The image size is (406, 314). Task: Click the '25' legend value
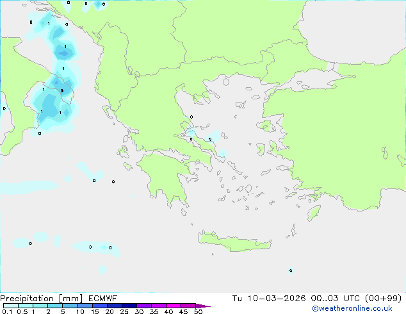click(124, 311)
